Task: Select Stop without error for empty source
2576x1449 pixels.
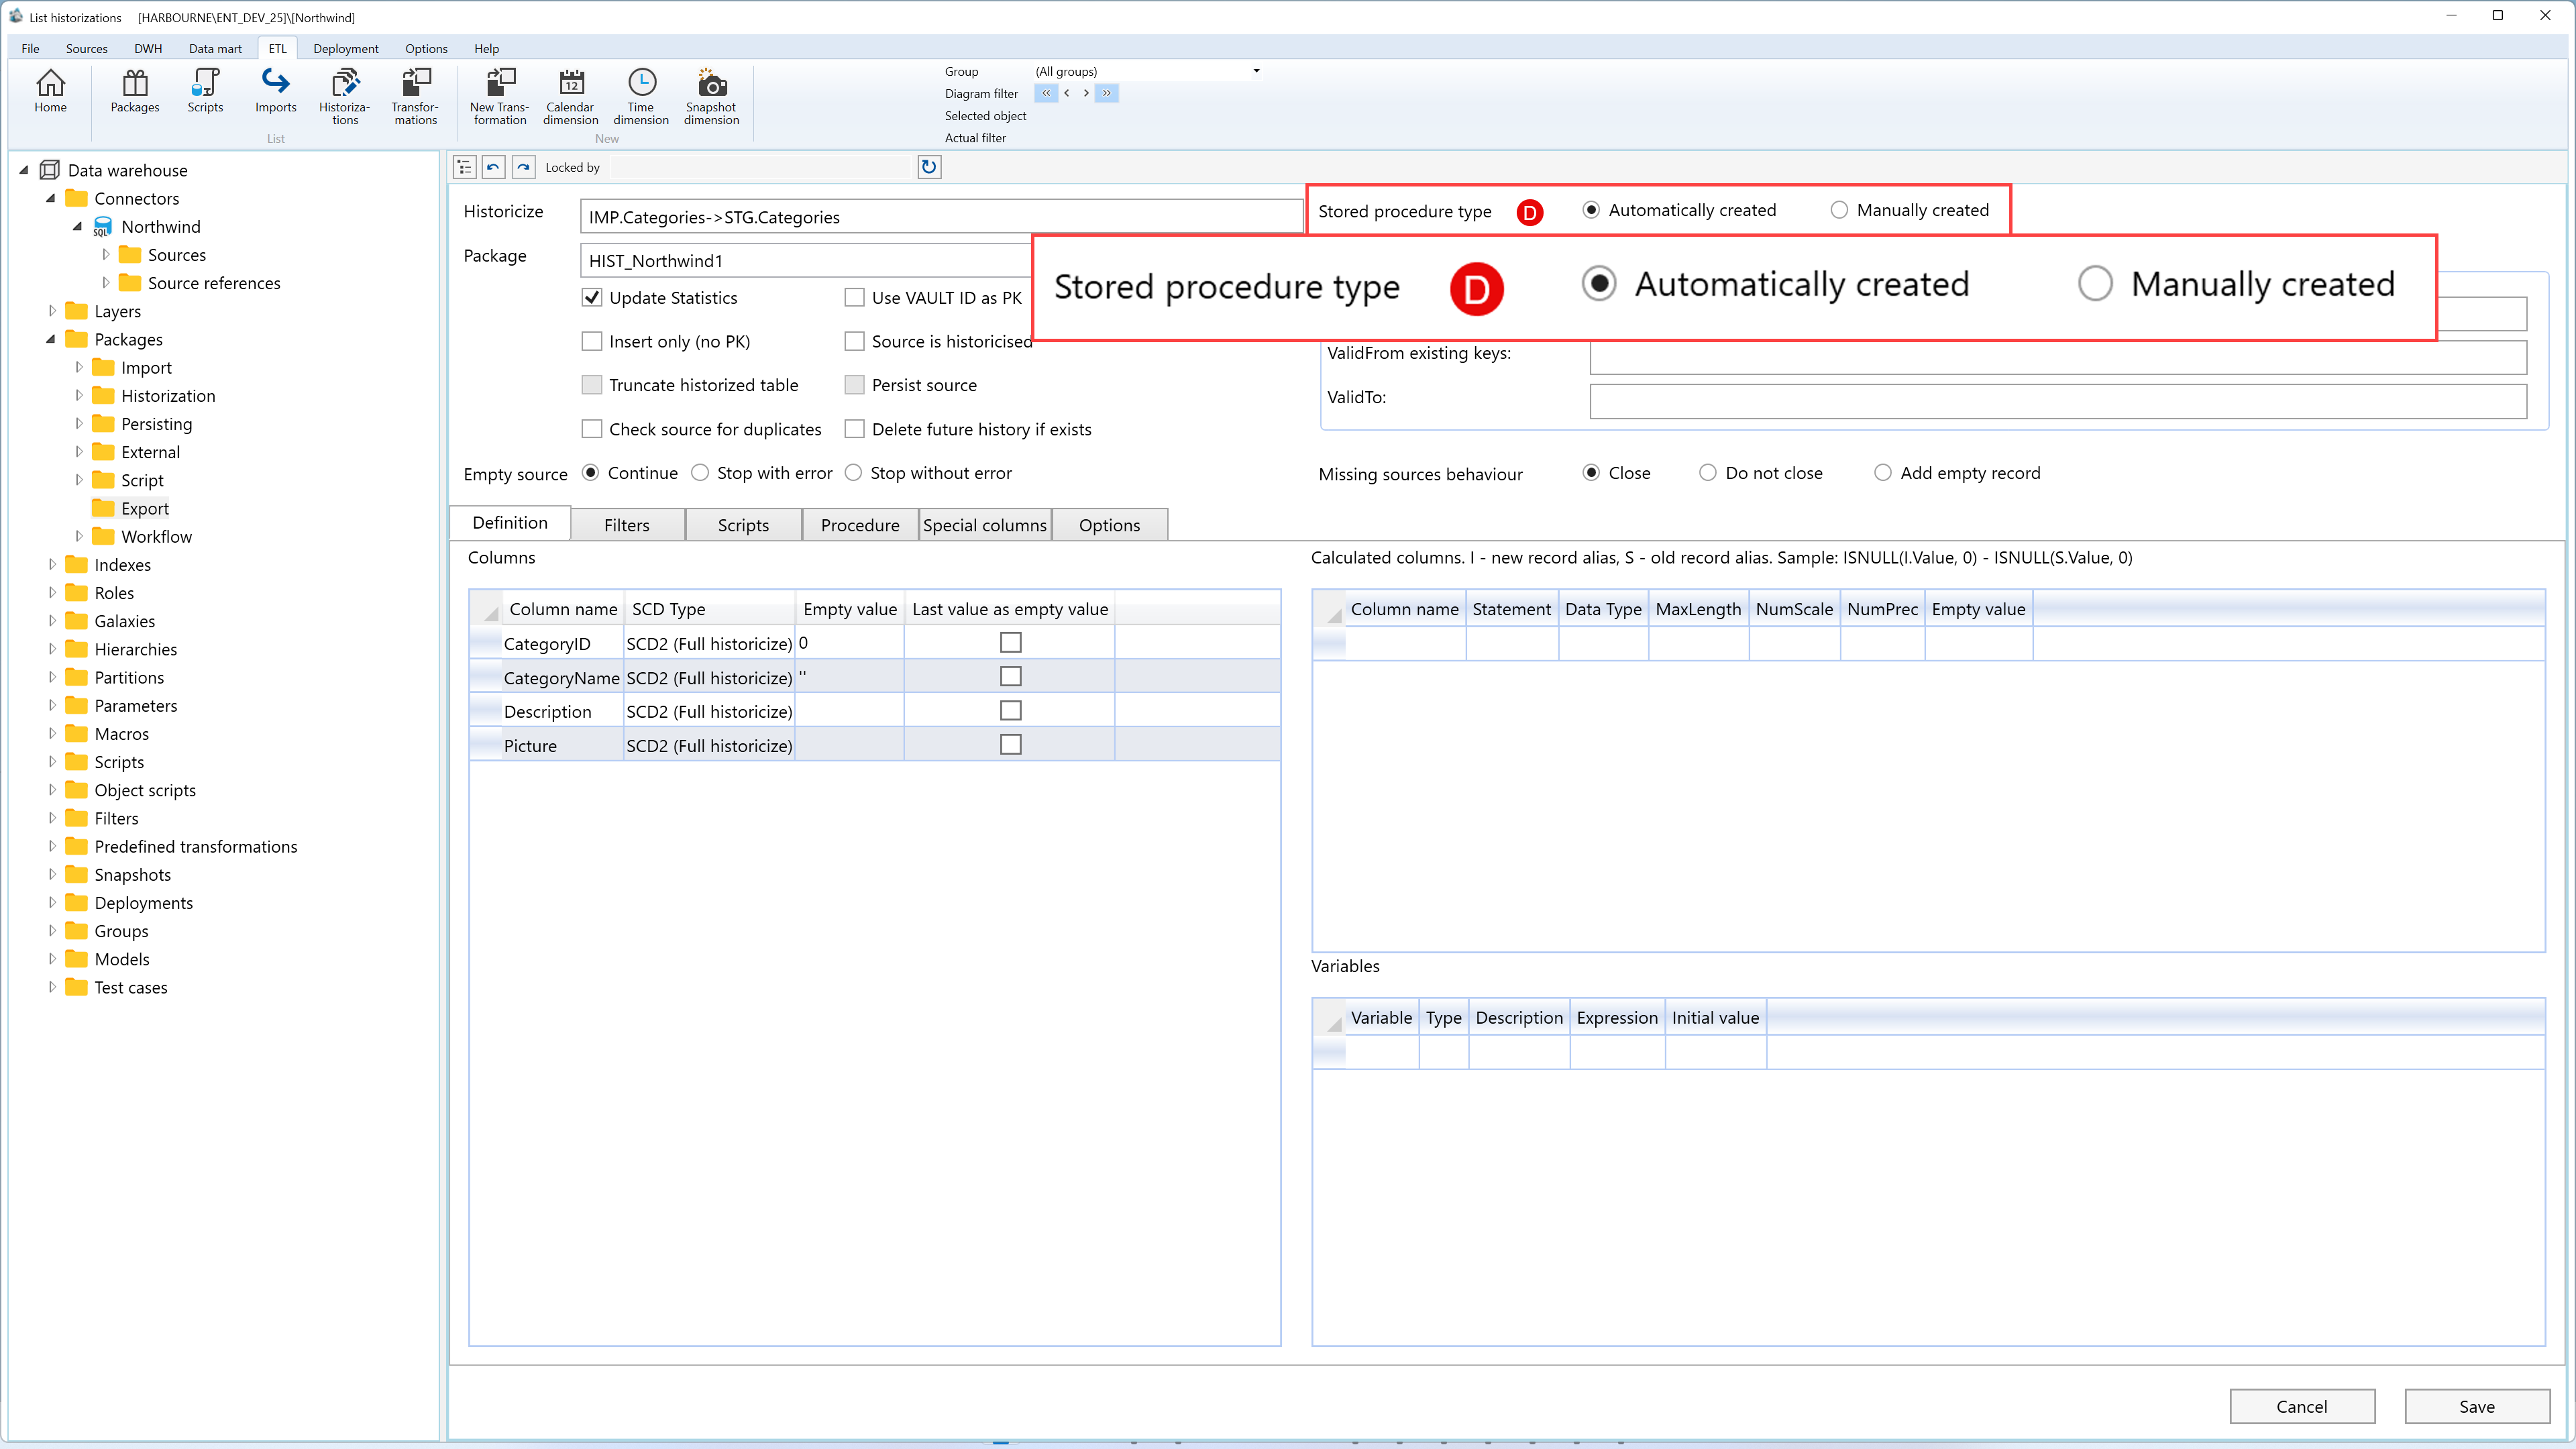Action: coord(853,473)
